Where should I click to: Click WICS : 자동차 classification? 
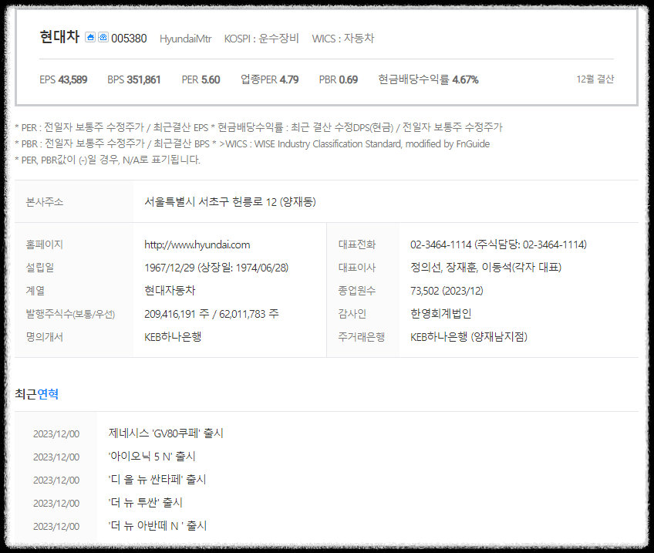pyautogui.click(x=343, y=39)
